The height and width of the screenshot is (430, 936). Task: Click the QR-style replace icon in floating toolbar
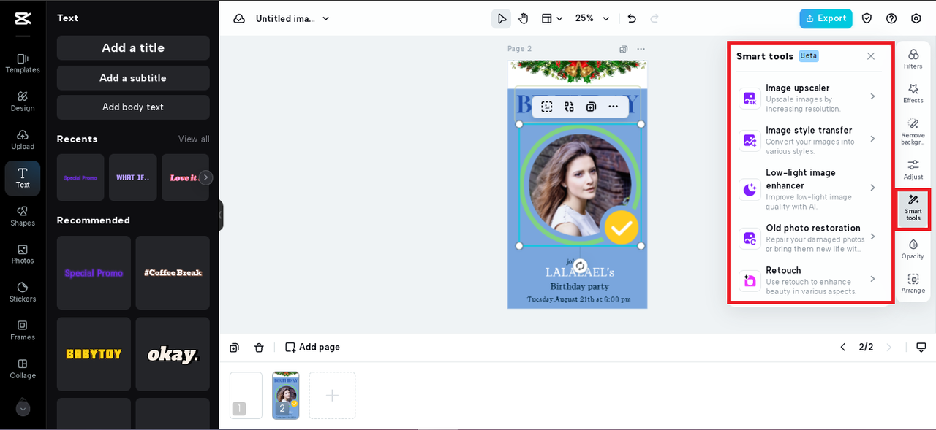[569, 107]
